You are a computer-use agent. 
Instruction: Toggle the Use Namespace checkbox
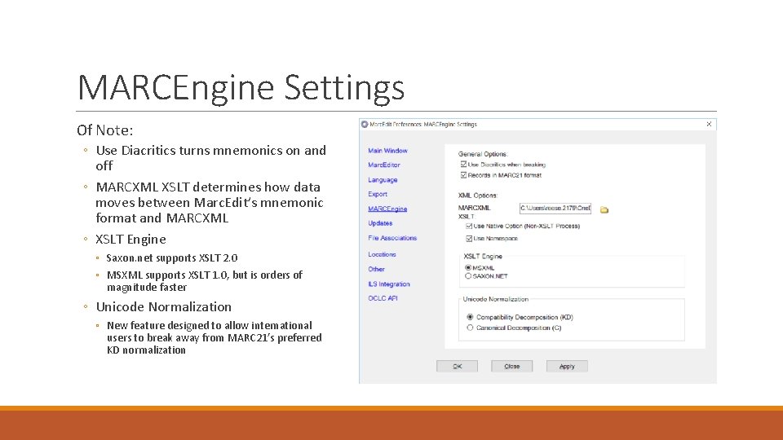[x=469, y=239]
